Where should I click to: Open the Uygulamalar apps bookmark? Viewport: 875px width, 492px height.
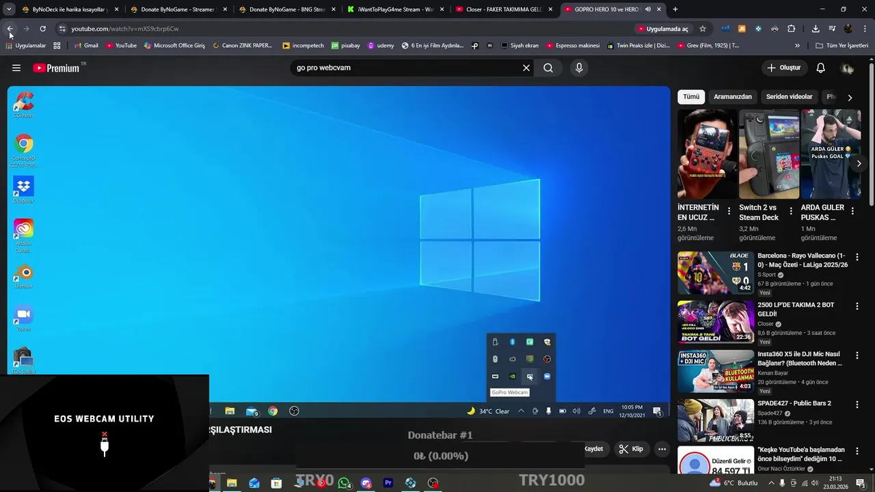pyautogui.click(x=25, y=46)
